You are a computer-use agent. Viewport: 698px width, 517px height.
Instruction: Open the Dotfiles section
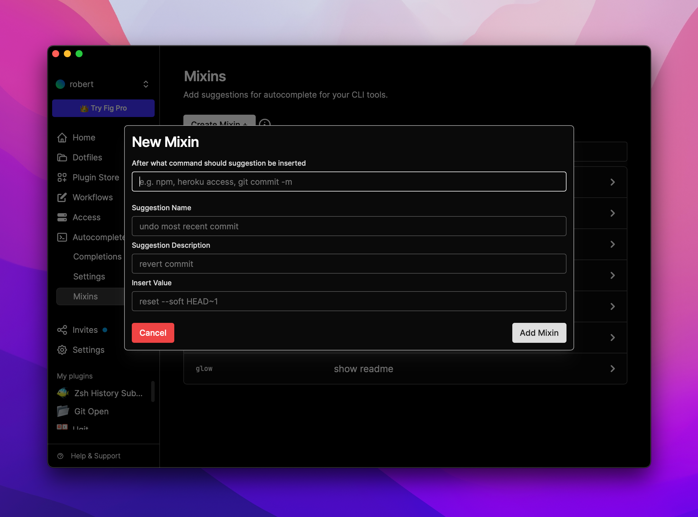[x=87, y=157]
